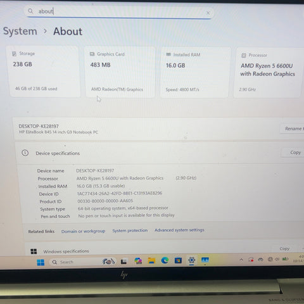Click the cloud sync tray icon
Viewport: 304px width, 304px height.
tap(261, 260)
